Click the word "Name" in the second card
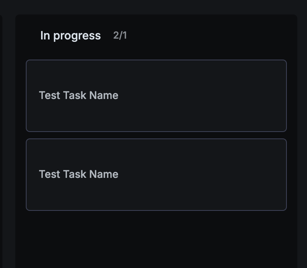Screen dimensions: 307x268 coord(104,174)
